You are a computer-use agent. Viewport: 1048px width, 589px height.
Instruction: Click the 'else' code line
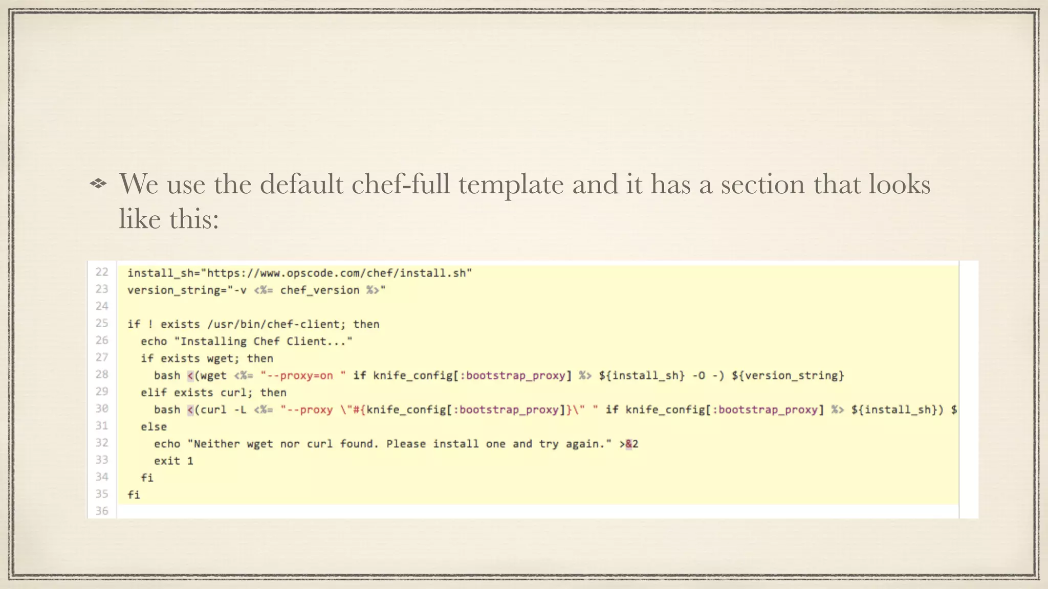pos(154,426)
